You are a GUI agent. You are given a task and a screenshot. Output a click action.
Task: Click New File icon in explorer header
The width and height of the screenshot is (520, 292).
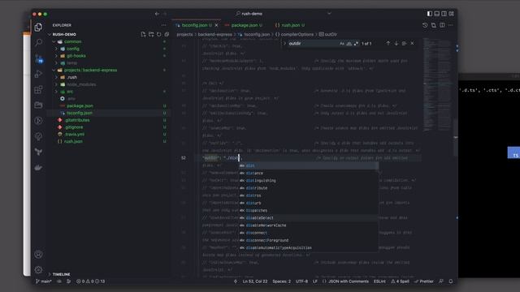click(143, 34)
